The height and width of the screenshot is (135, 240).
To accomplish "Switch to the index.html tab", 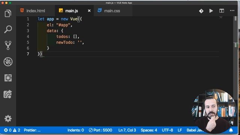I will coord(36,11).
